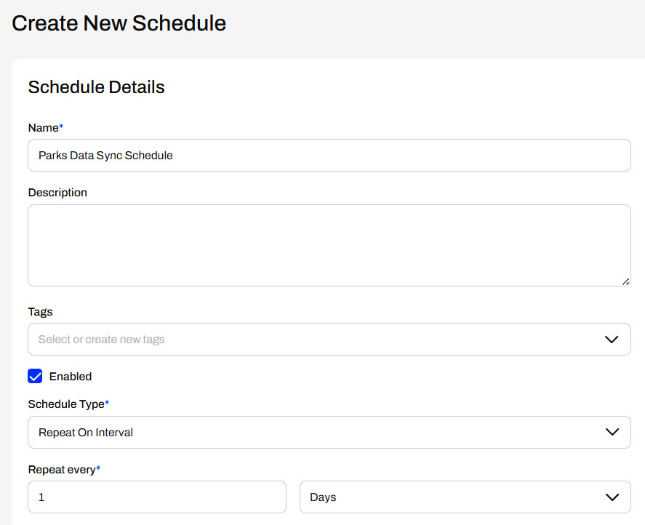Click the Repeat every number field
Viewport: 645px width, 525px height.
point(157,497)
